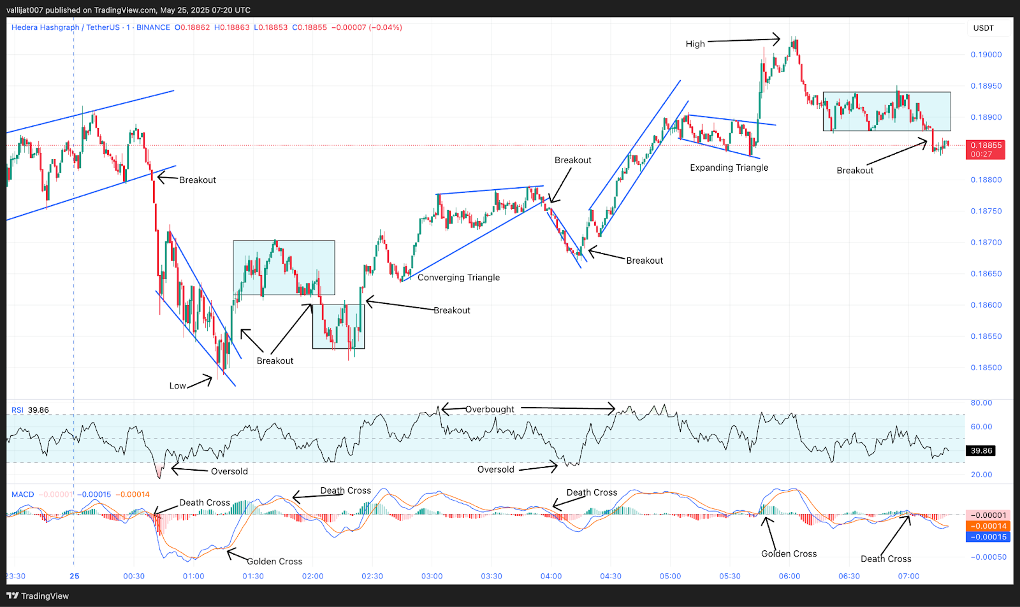Click the 04:30 time axis label
The width and height of the screenshot is (1020, 607).
point(611,576)
